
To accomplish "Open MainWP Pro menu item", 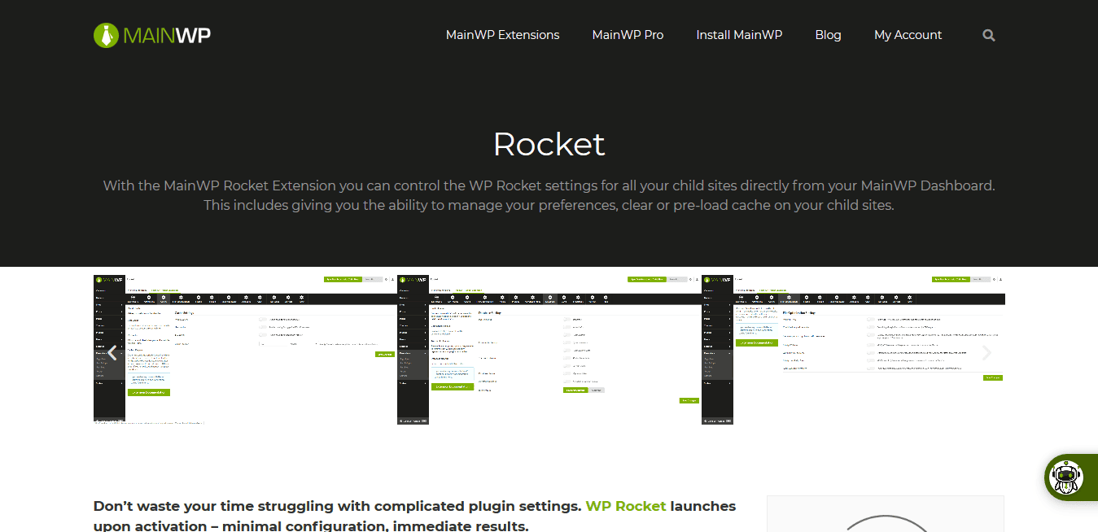I will coord(628,35).
